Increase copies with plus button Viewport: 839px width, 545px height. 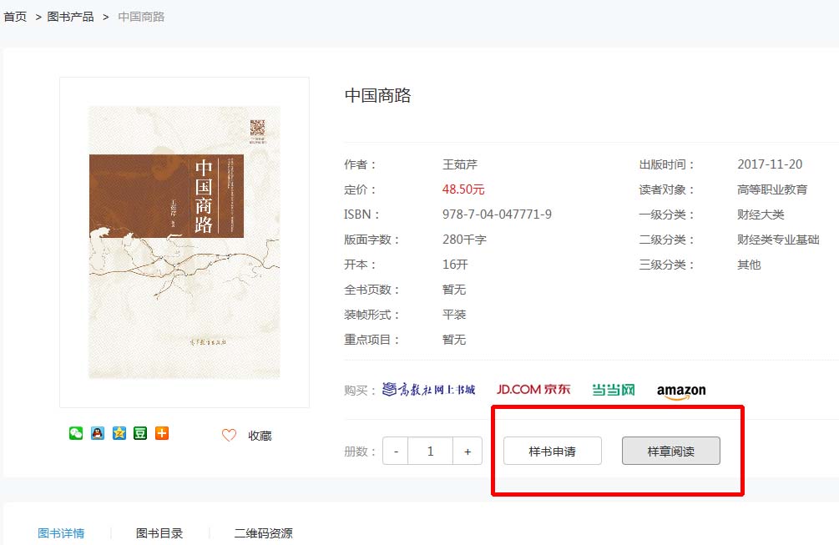[468, 451]
